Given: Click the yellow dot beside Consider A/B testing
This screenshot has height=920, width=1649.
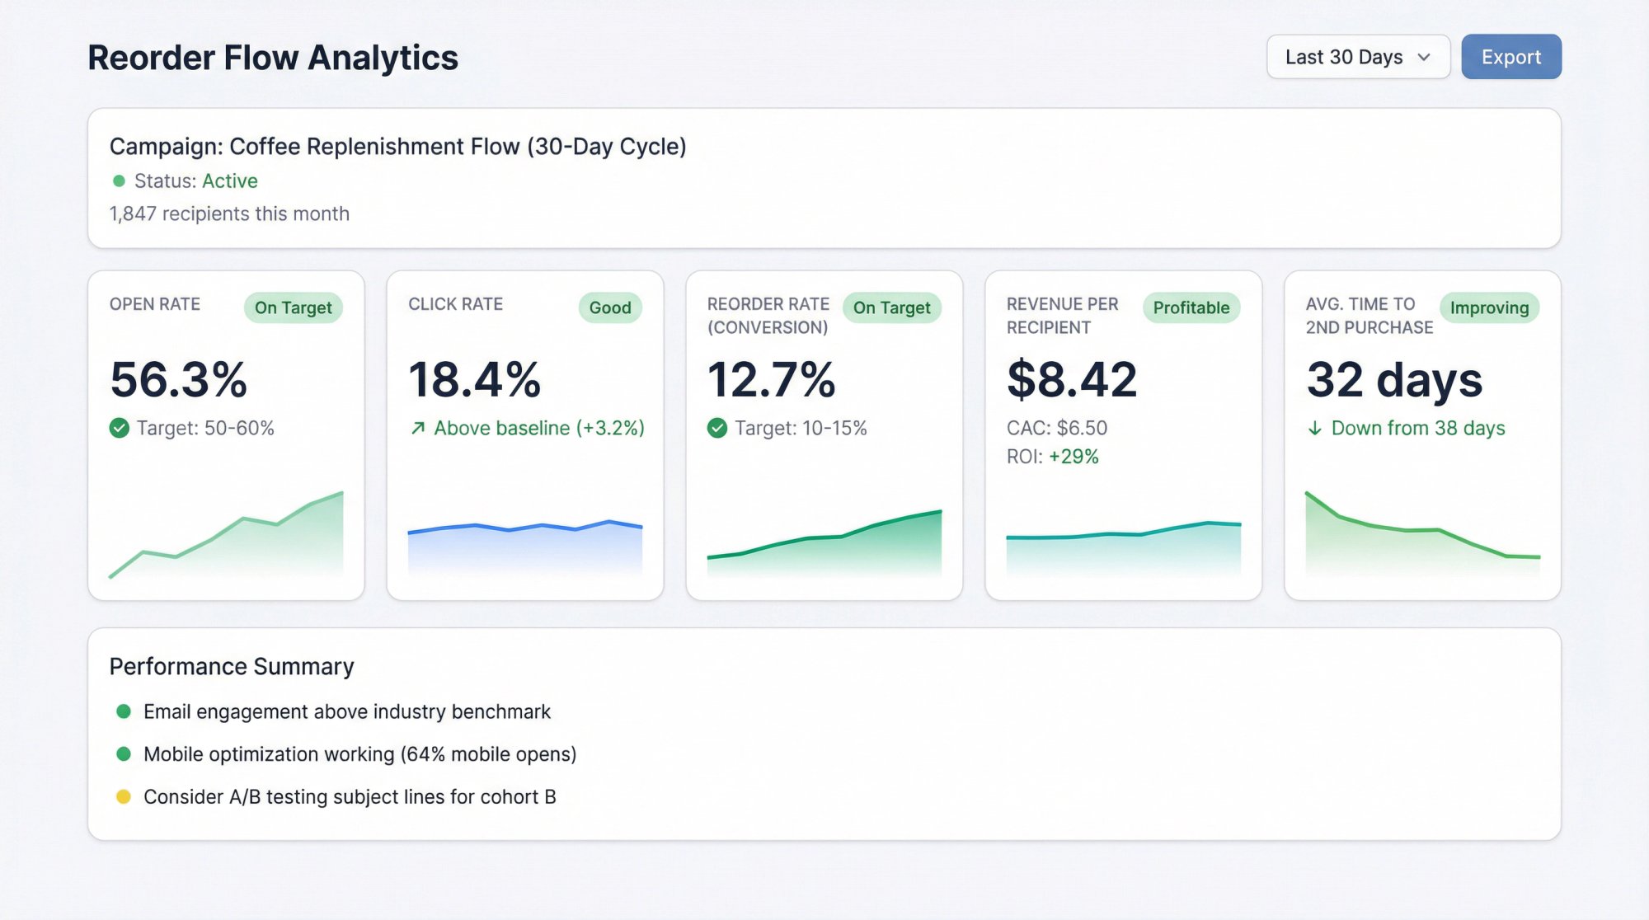Looking at the screenshot, I should 124,797.
